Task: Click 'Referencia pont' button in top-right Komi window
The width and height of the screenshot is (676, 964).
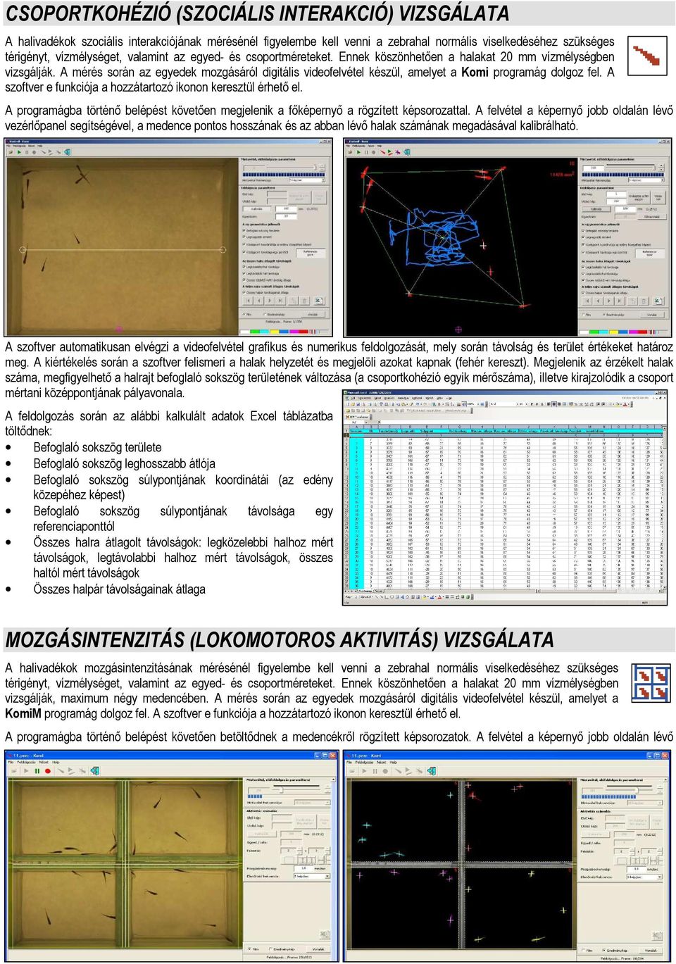Action: tap(650, 253)
